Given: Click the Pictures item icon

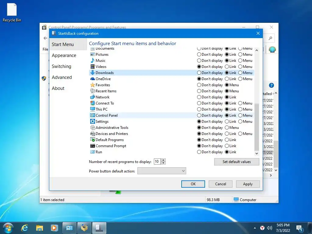Looking at the screenshot, I should coord(92,54).
